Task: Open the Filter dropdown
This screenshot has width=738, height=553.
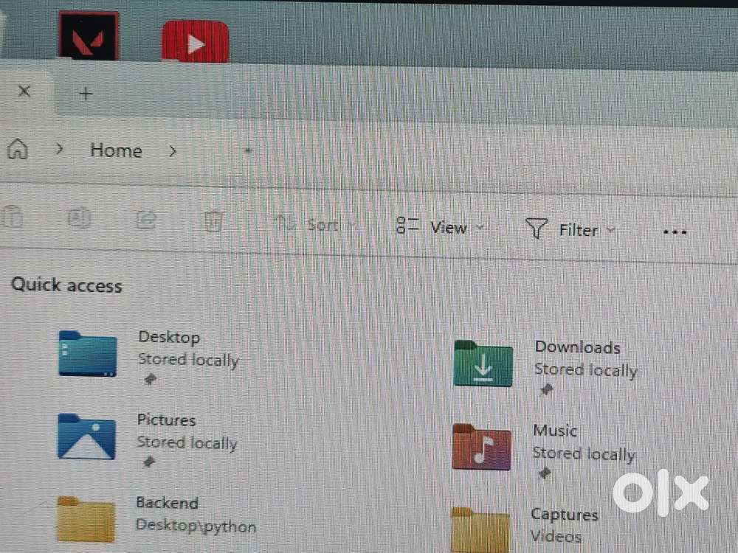Action: point(570,230)
